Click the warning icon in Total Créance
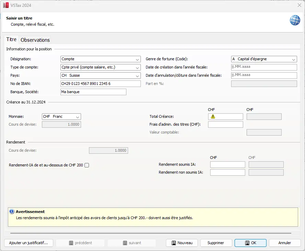This screenshot has height=251, width=305. [x=213, y=117]
